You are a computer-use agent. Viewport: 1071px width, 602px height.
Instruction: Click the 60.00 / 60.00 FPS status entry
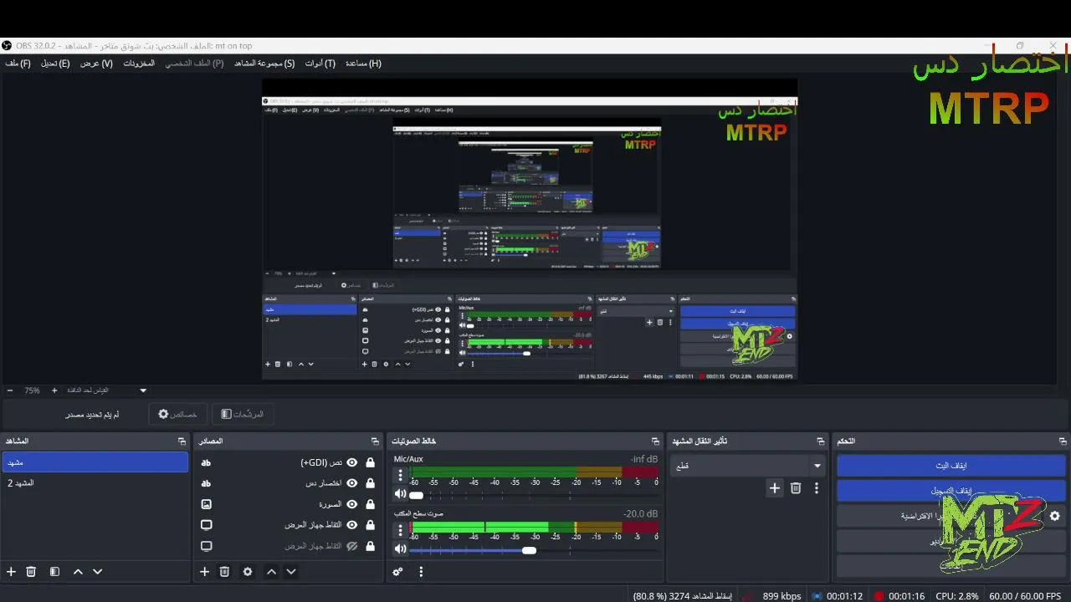[x=1025, y=596]
